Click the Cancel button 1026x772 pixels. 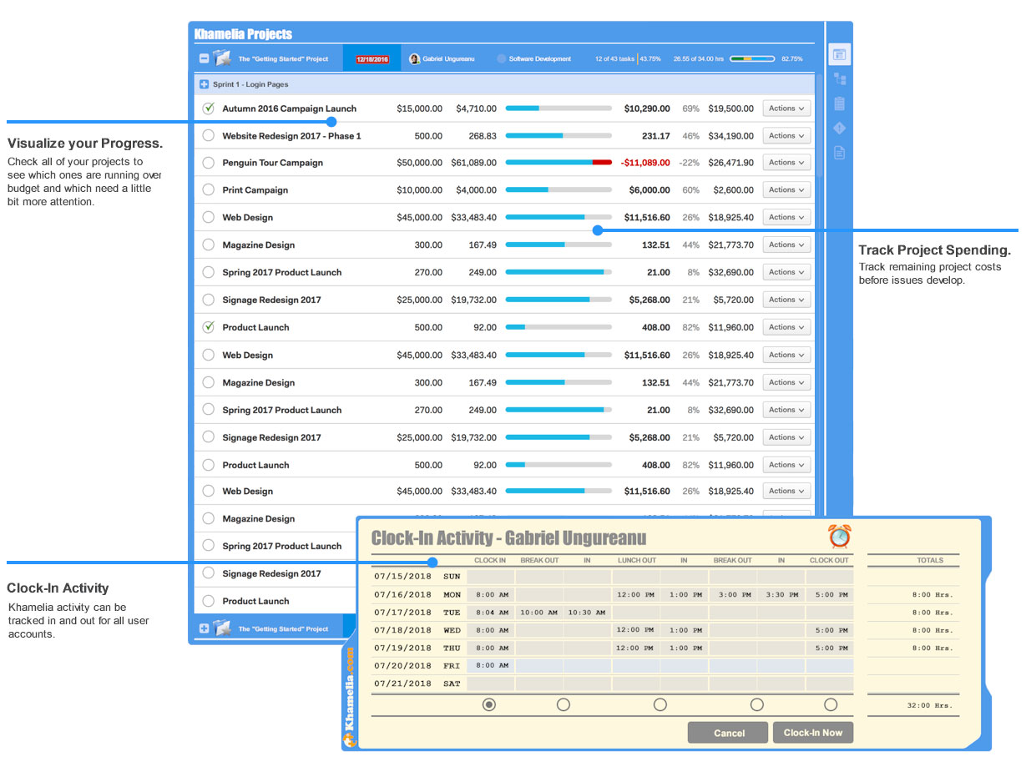point(729,733)
